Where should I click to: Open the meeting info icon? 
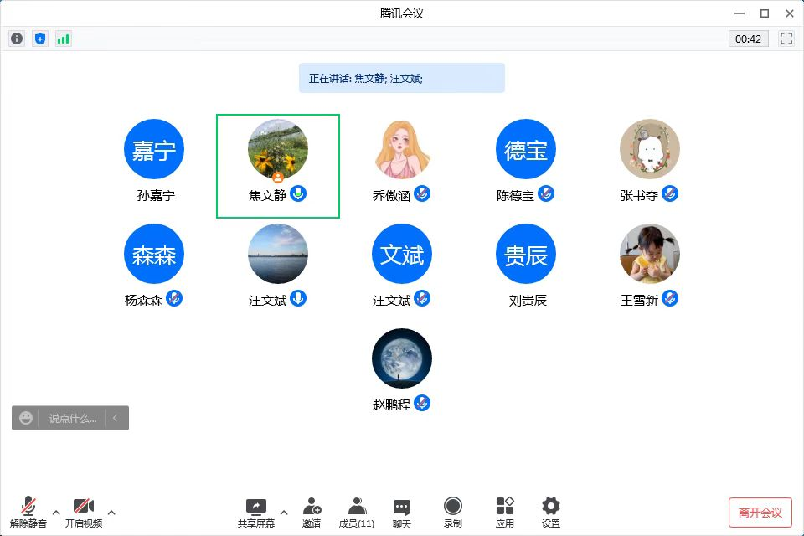click(x=17, y=39)
